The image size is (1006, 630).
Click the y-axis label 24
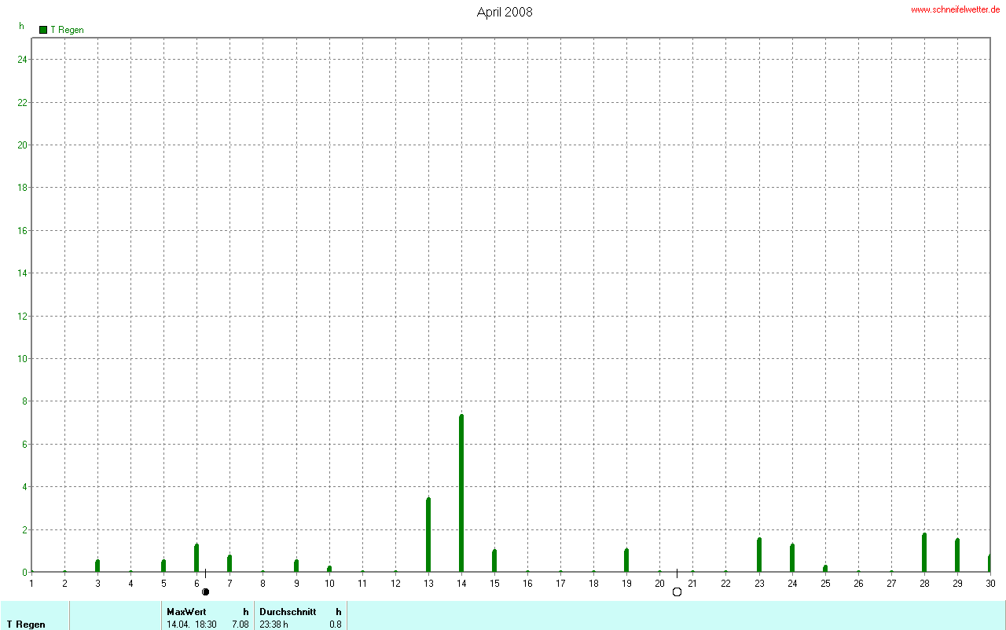point(23,60)
